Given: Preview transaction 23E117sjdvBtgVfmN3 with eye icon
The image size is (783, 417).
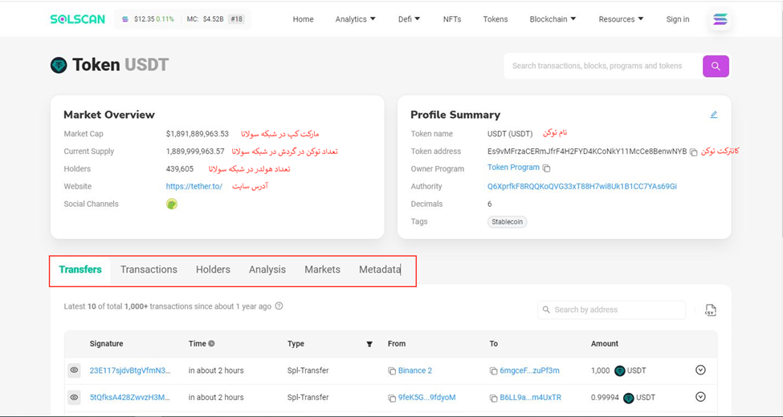Looking at the screenshot, I should (x=75, y=370).
